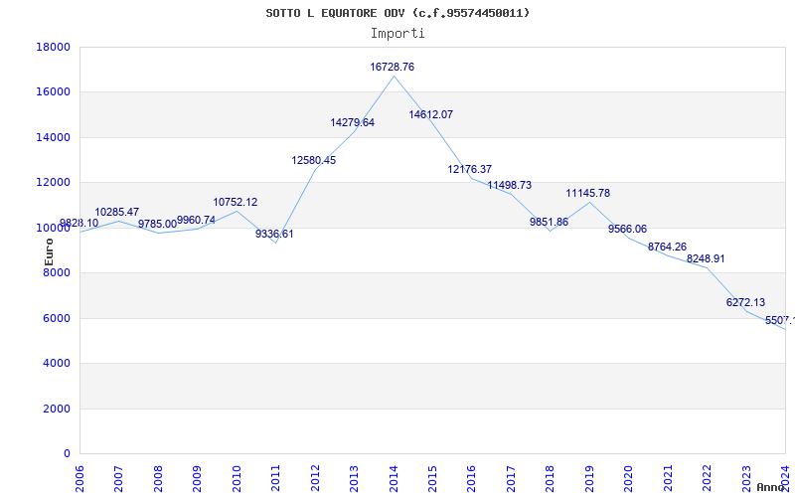Select the 11145.78 data label
This screenshot has height=497, width=795.
coord(587,193)
